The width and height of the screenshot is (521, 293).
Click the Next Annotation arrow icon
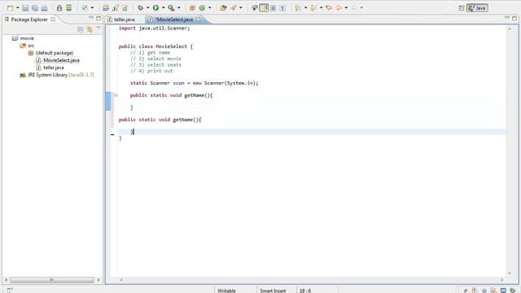(x=298, y=7)
